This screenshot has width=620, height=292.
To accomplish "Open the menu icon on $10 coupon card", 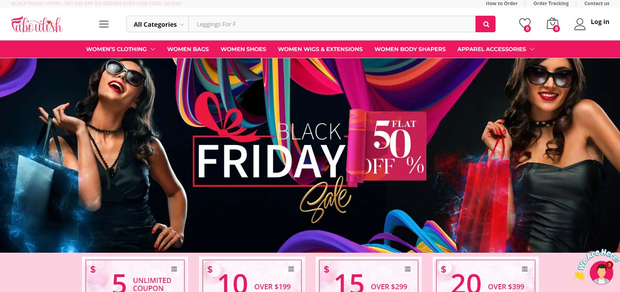I will (291, 269).
